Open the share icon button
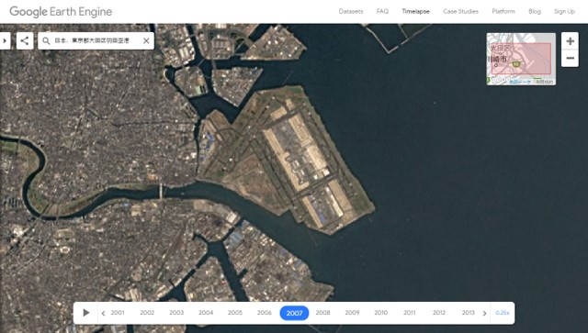 click(x=25, y=40)
